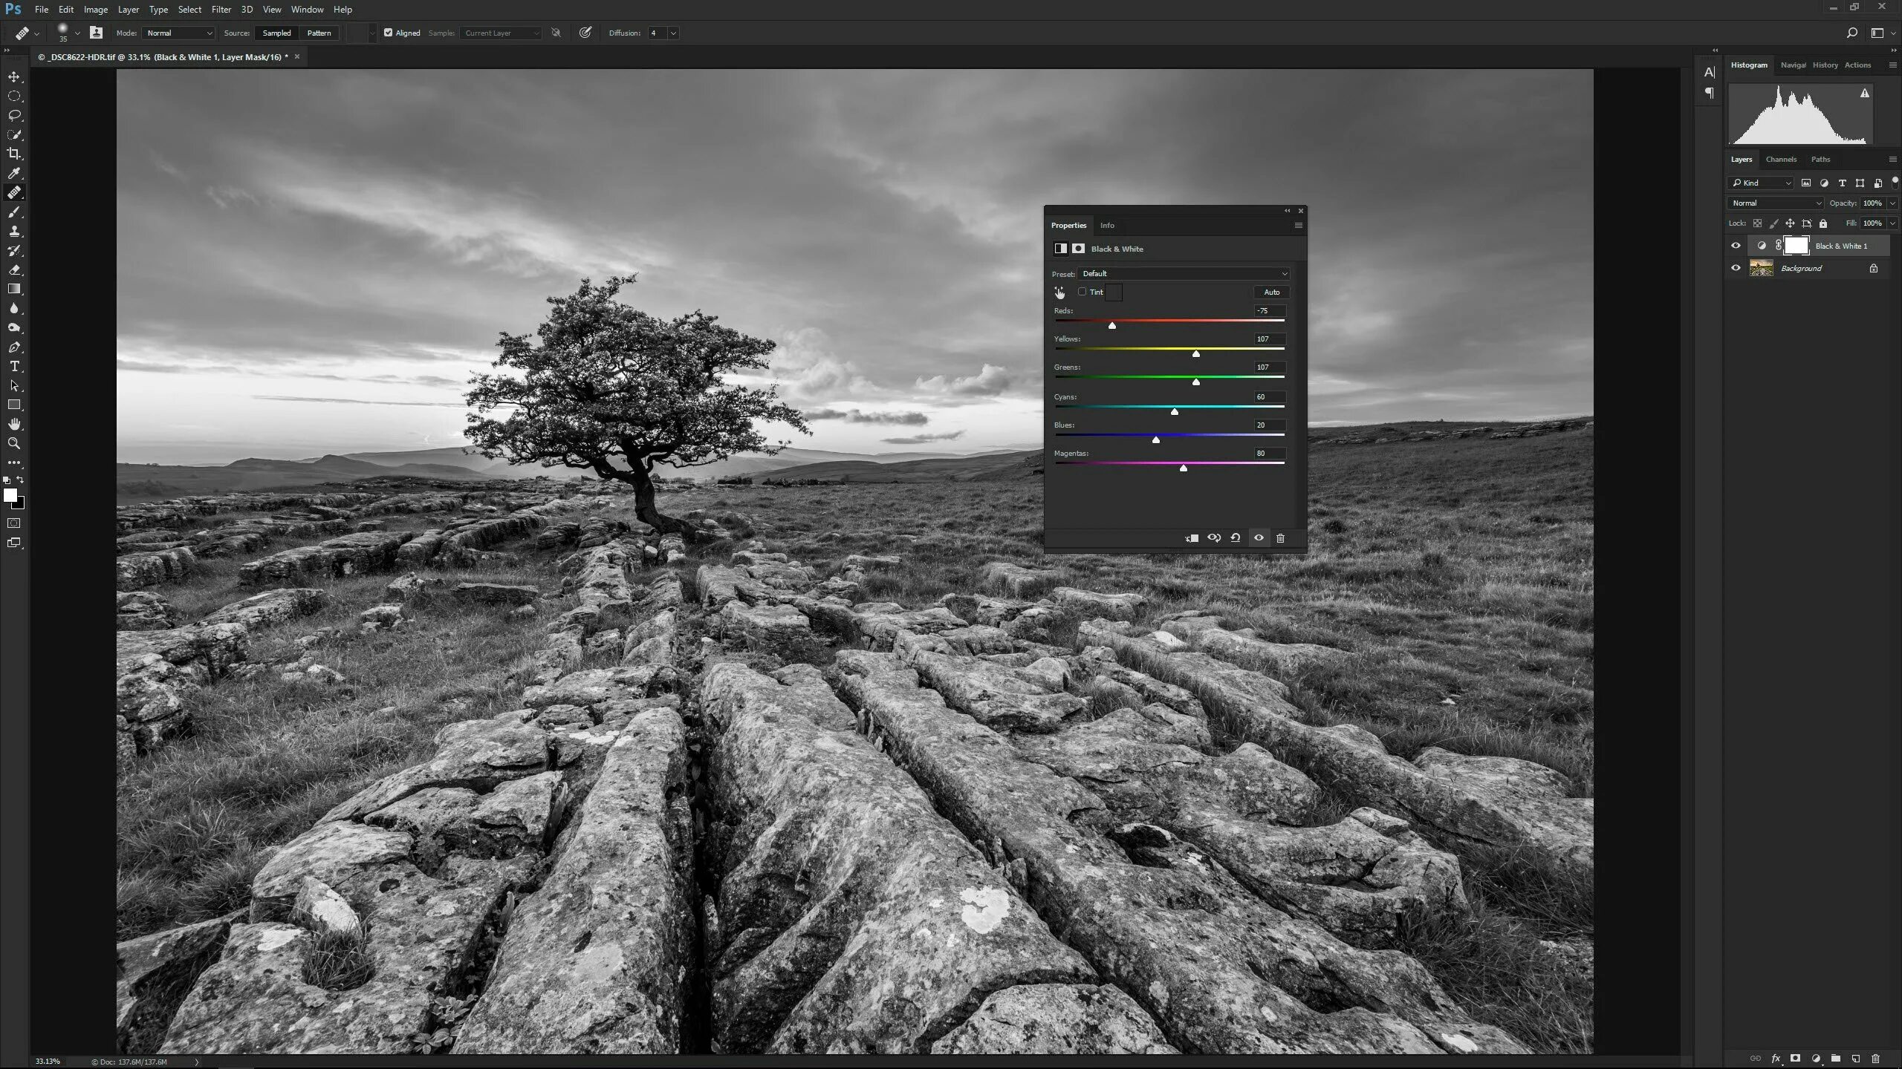The height and width of the screenshot is (1069, 1902).
Task: Select the Clone Stamp tool
Action: click(14, 231)
